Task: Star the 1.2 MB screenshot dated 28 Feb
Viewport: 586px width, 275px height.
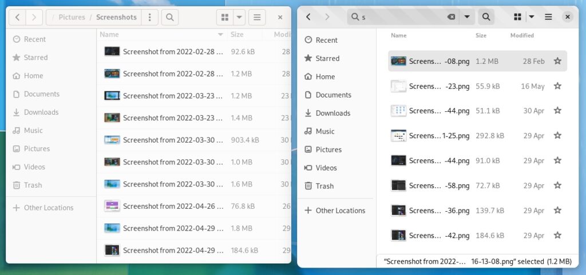Action: (557, 61)
